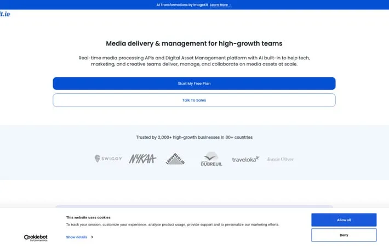This screenshot has height=247, width=389.
Task: Open the Show details cookie link
Action: 77,237
